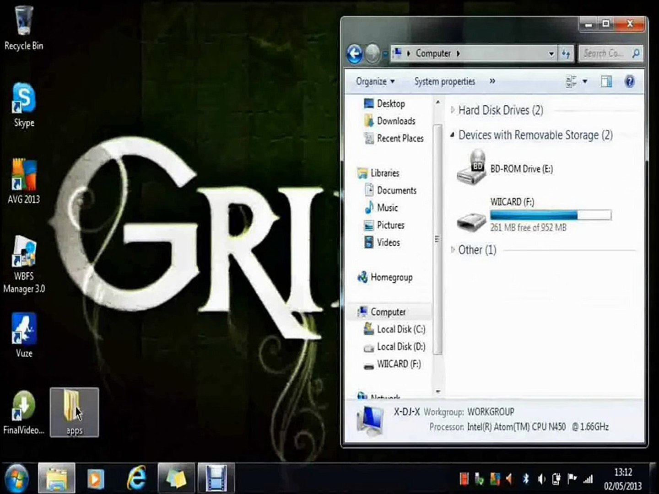Click the Search Computer box
The height and width of the screenshot is (494, 659).
coord(610,54)
